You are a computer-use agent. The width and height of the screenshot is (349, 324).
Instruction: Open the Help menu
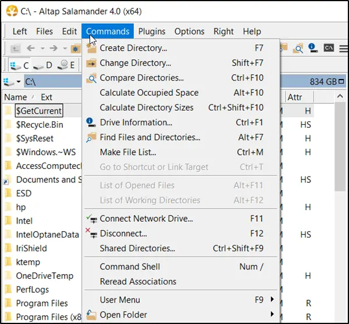tap(252, 31)
